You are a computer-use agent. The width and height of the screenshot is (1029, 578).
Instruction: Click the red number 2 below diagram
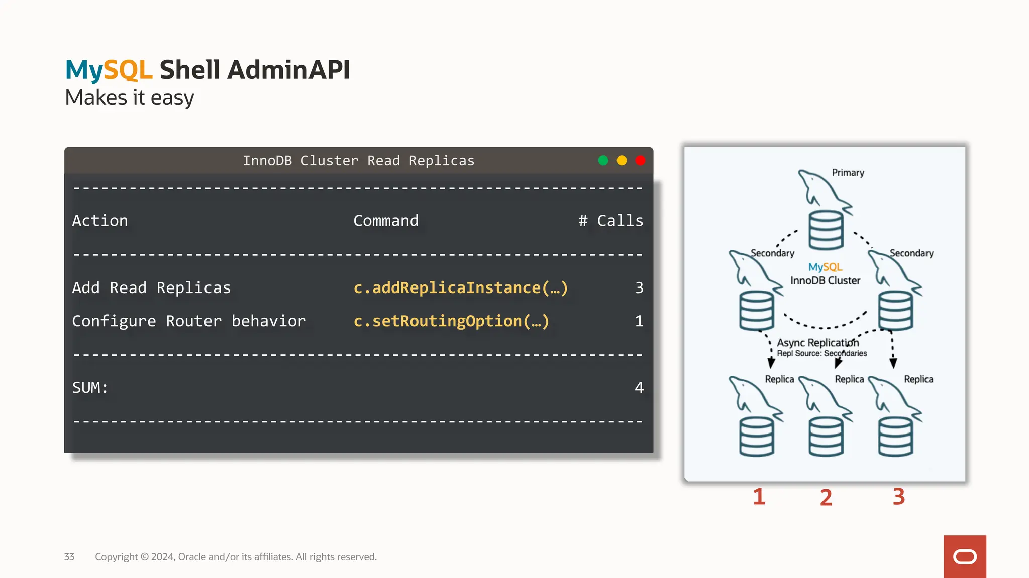[x=826, y=497]
